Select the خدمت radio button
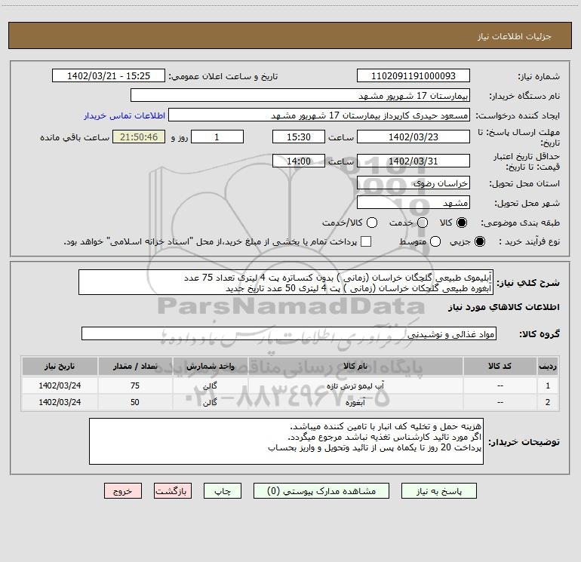 pyautogui.click(x=423, y=223)
